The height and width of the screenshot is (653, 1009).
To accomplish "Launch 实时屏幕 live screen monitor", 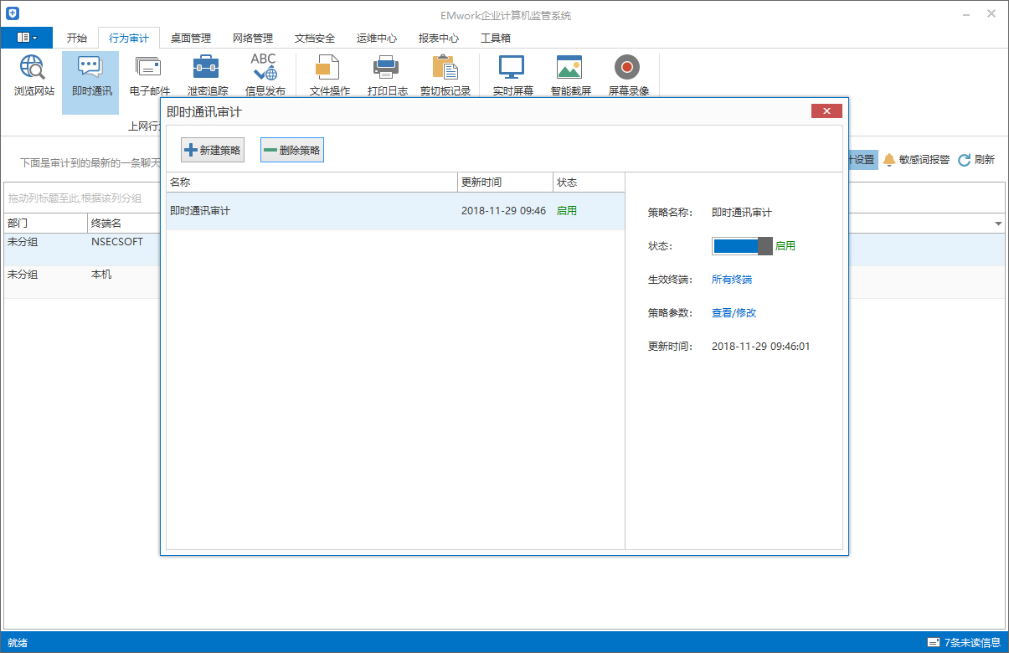I will 512,75.
